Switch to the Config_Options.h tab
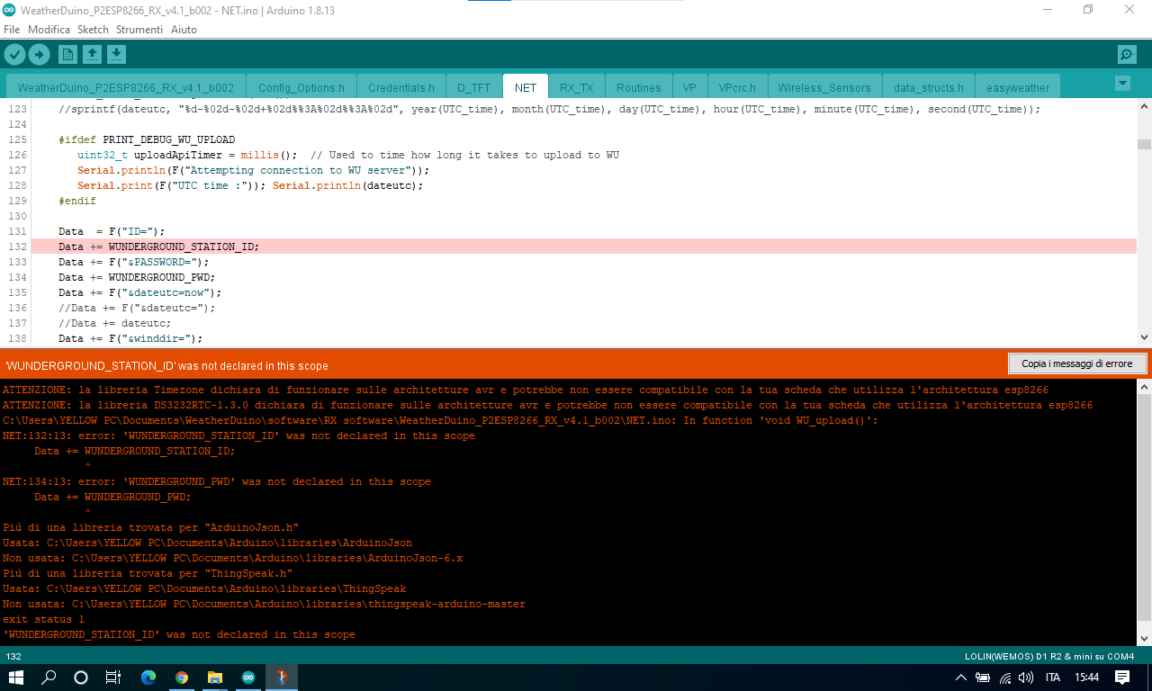1152x691 pixels. pyautogui.click(x=301, y=88)
